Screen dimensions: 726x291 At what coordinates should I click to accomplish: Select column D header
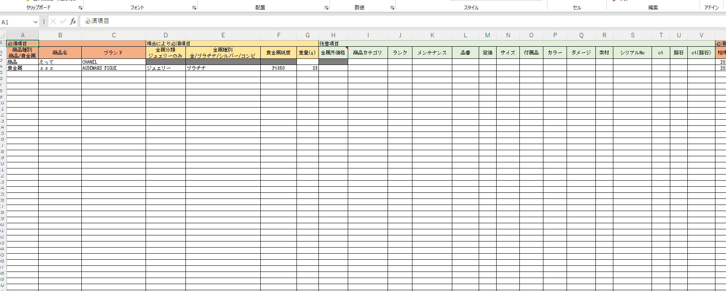point(166,35)
